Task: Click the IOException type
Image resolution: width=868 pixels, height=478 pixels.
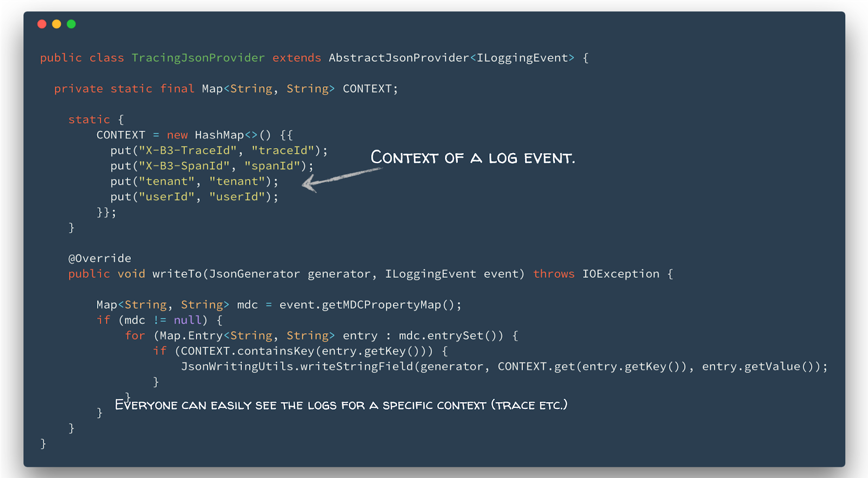Action: [x=621, y=274]
